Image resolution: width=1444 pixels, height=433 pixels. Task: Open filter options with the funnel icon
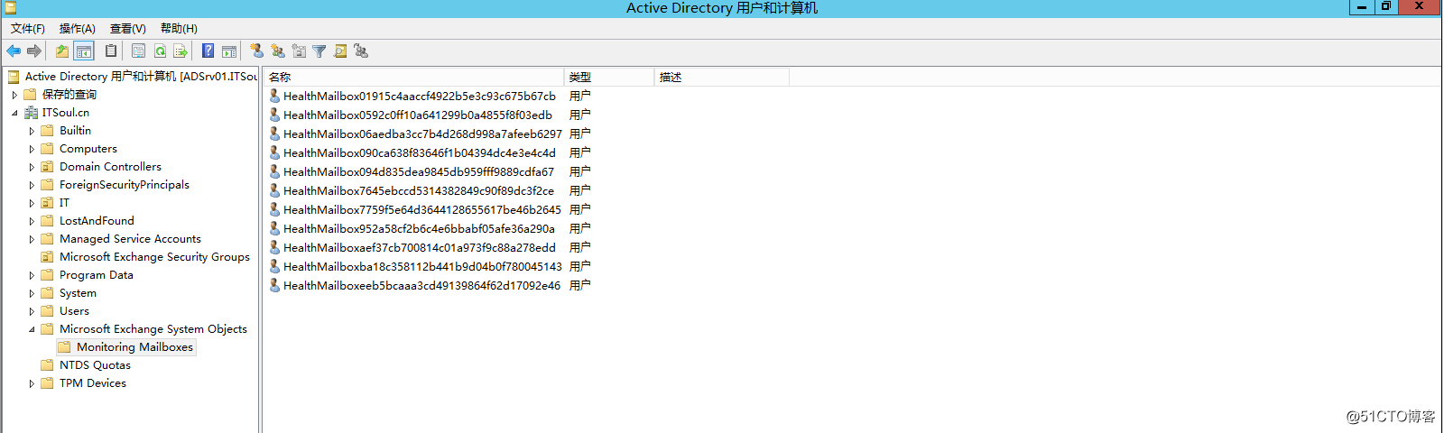(319, 51)
